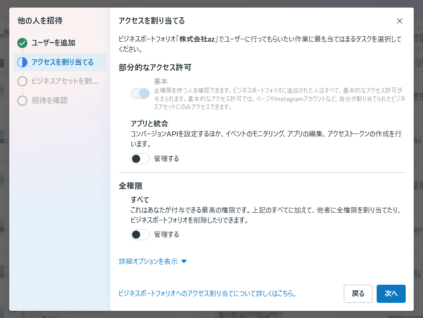Screen dimensions: 423x318
Task: Click the 招待を確認 step circle icon
Action: pos(22,101)
